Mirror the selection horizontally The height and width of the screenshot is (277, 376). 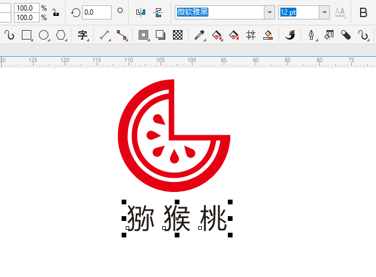[140, 12]
